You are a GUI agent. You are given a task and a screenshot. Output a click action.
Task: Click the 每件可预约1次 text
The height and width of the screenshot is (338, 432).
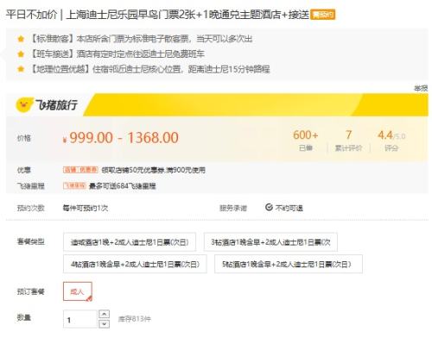86,208
